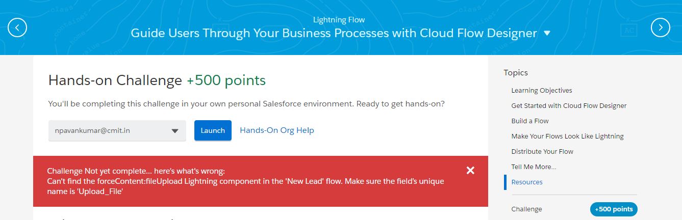This screenshot has width=682, height=220.
Task: Open Hands-On Org Help link
Action: [x=277, y=130]
